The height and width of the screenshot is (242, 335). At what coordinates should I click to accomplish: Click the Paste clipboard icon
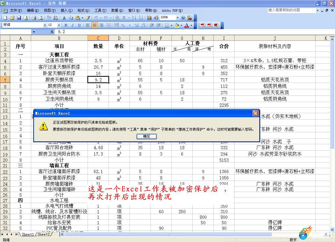pyautogui.click(x=77, y=18)
